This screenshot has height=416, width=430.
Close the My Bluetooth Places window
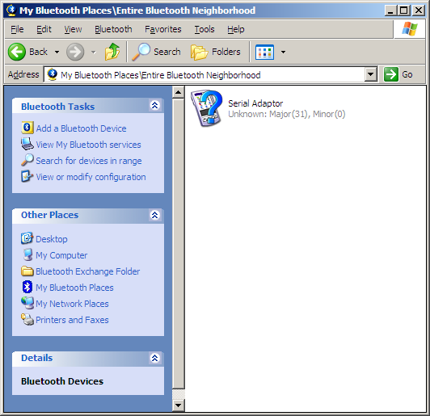[419, 11]
